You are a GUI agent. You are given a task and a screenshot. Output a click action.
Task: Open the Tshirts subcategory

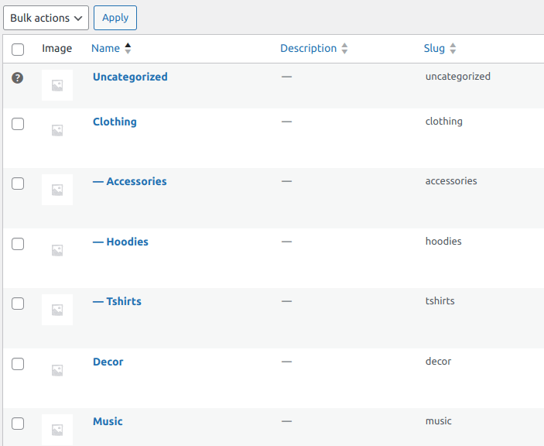pos(117,302)
